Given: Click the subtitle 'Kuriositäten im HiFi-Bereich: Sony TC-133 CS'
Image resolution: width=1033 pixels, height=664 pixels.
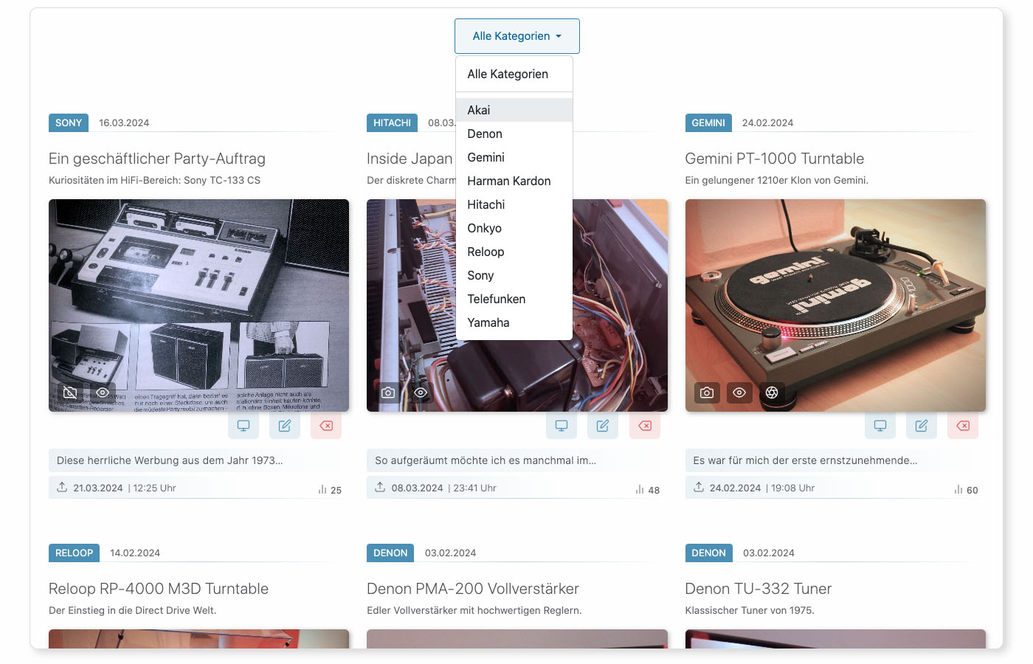Looking at the screenshot, I should click(x=154, y=180).
